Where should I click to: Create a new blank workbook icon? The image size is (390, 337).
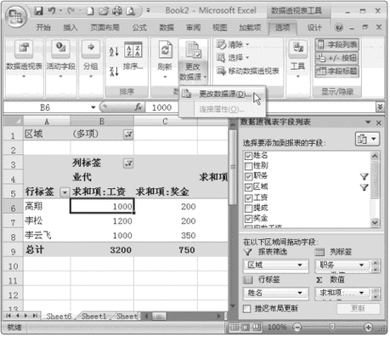pyautogui.click(x=90, y=11)
